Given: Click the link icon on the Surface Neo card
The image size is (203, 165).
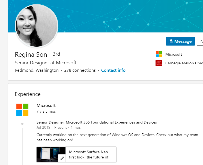Looking at the screenshot, I should click(x=62, y=158).
